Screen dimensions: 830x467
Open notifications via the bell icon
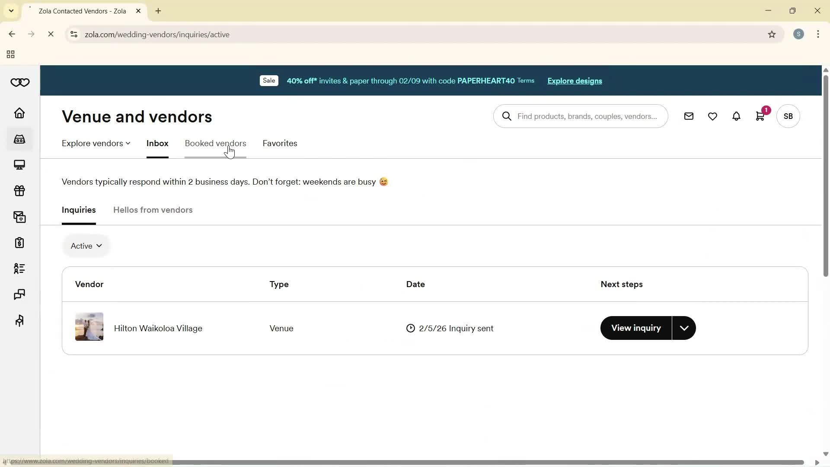click(736, 116)
